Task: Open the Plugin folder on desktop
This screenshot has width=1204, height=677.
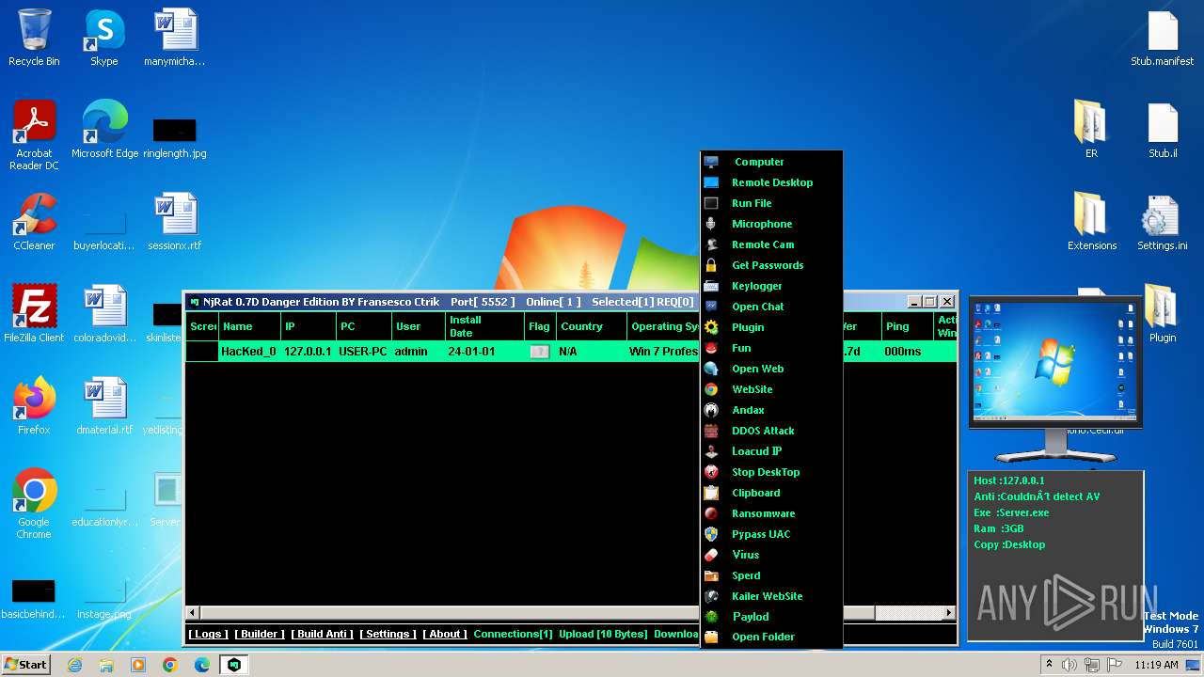Action: point(1163,314)
